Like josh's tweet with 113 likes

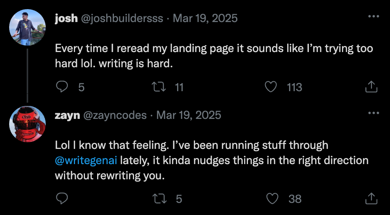(270, 87)
